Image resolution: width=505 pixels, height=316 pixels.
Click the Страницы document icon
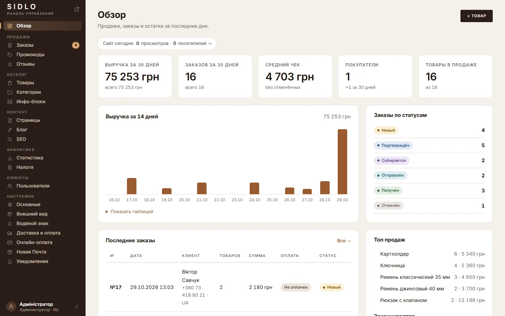[10, 120]
